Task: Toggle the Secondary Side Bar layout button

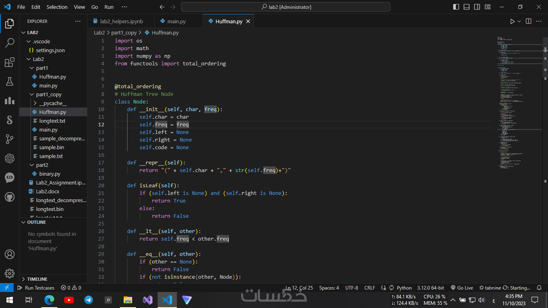Action: tap(477, 7)
